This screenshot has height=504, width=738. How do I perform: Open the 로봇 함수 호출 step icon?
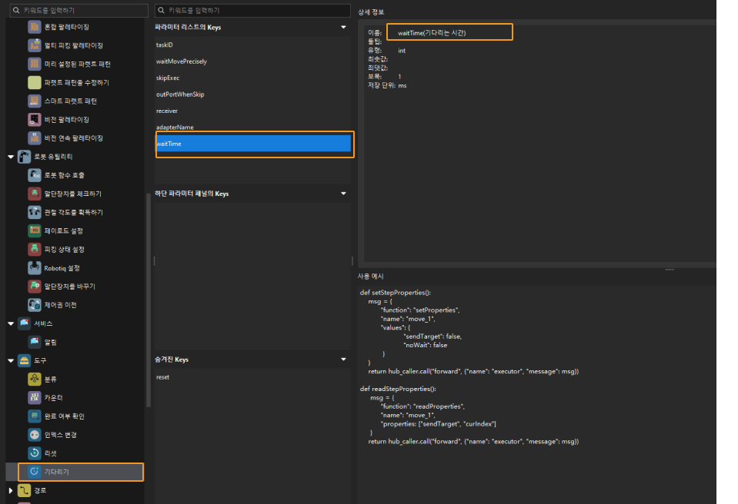(x=34, y=175)
